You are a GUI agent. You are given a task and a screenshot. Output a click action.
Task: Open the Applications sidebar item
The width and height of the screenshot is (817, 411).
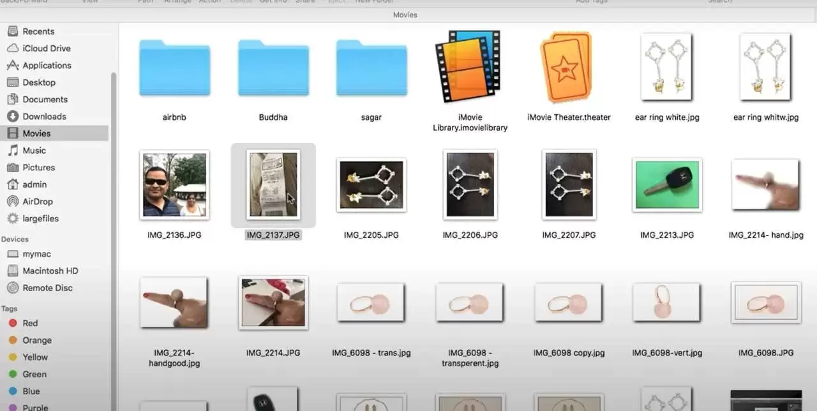(x=47, y=65)
